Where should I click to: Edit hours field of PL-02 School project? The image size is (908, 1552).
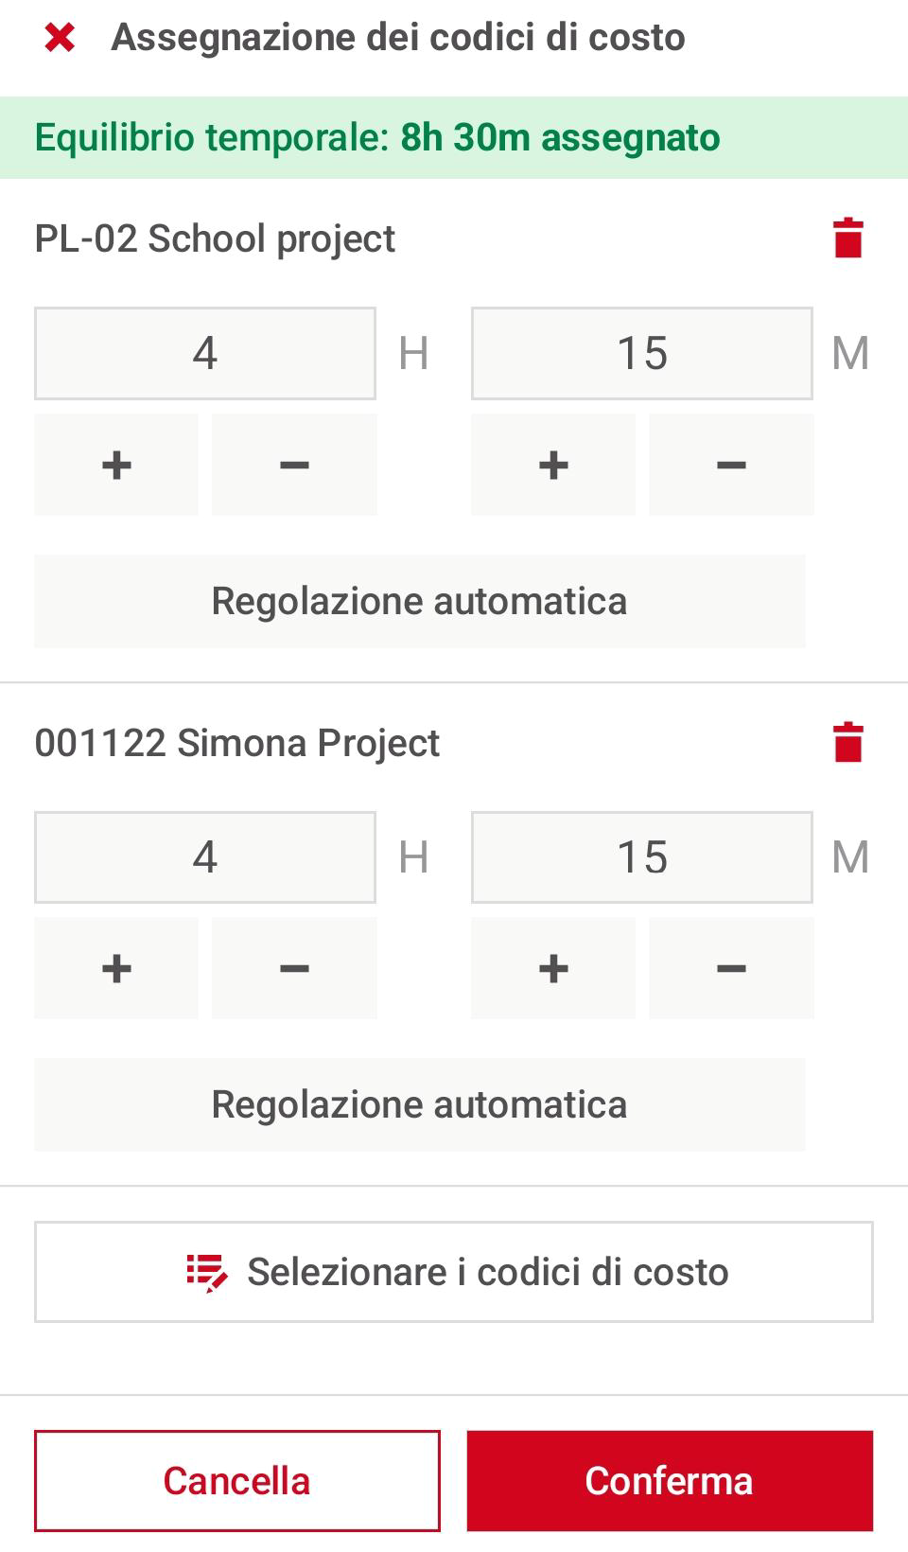click(x=205, y=353)
